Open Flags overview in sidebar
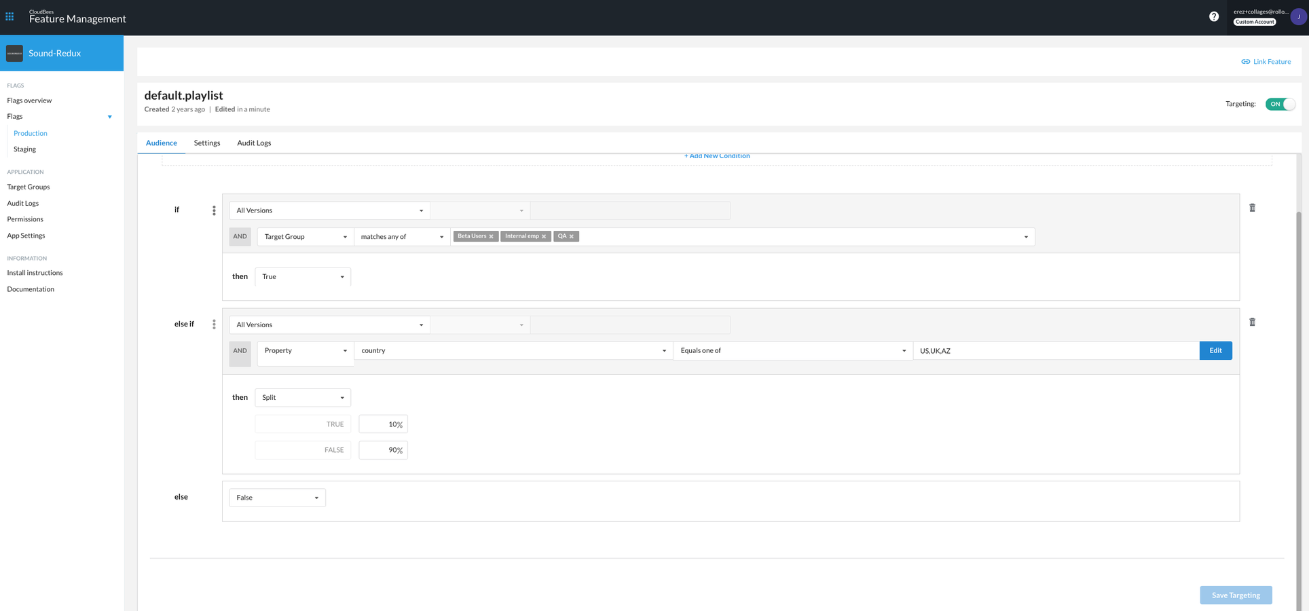 click(x=29, y=100)
